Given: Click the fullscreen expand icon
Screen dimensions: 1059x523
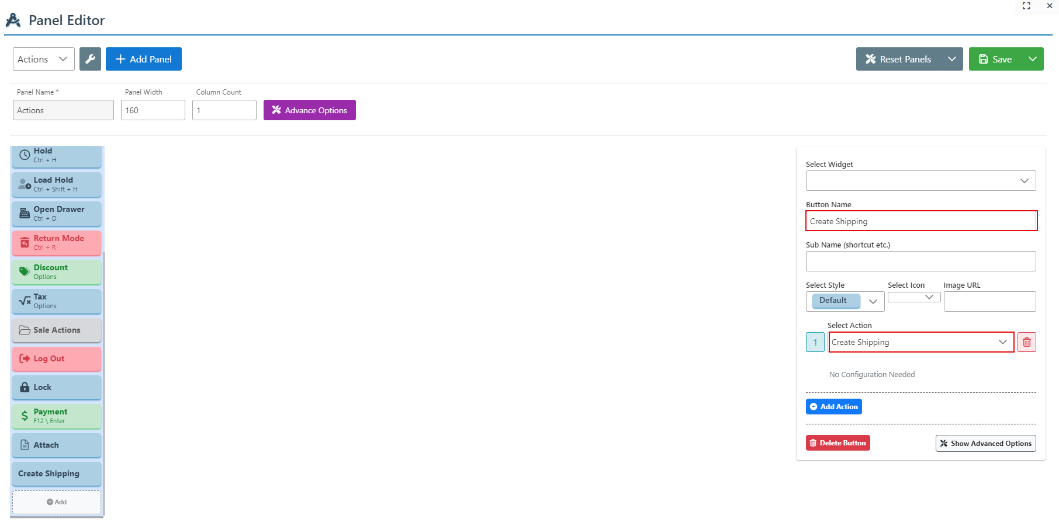Looking at the screenshot, I should pyautogui.click(x=1026, y=6).
